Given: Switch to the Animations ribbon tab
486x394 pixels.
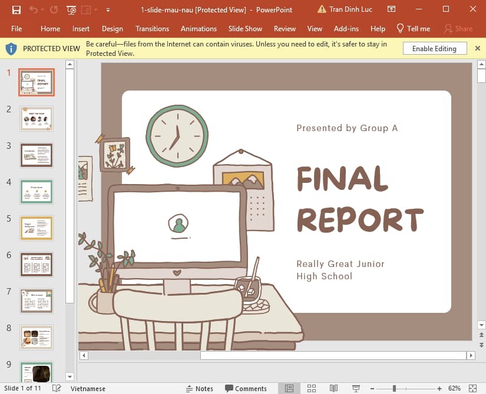Looking at the screenshot, I should pos(199,28).
